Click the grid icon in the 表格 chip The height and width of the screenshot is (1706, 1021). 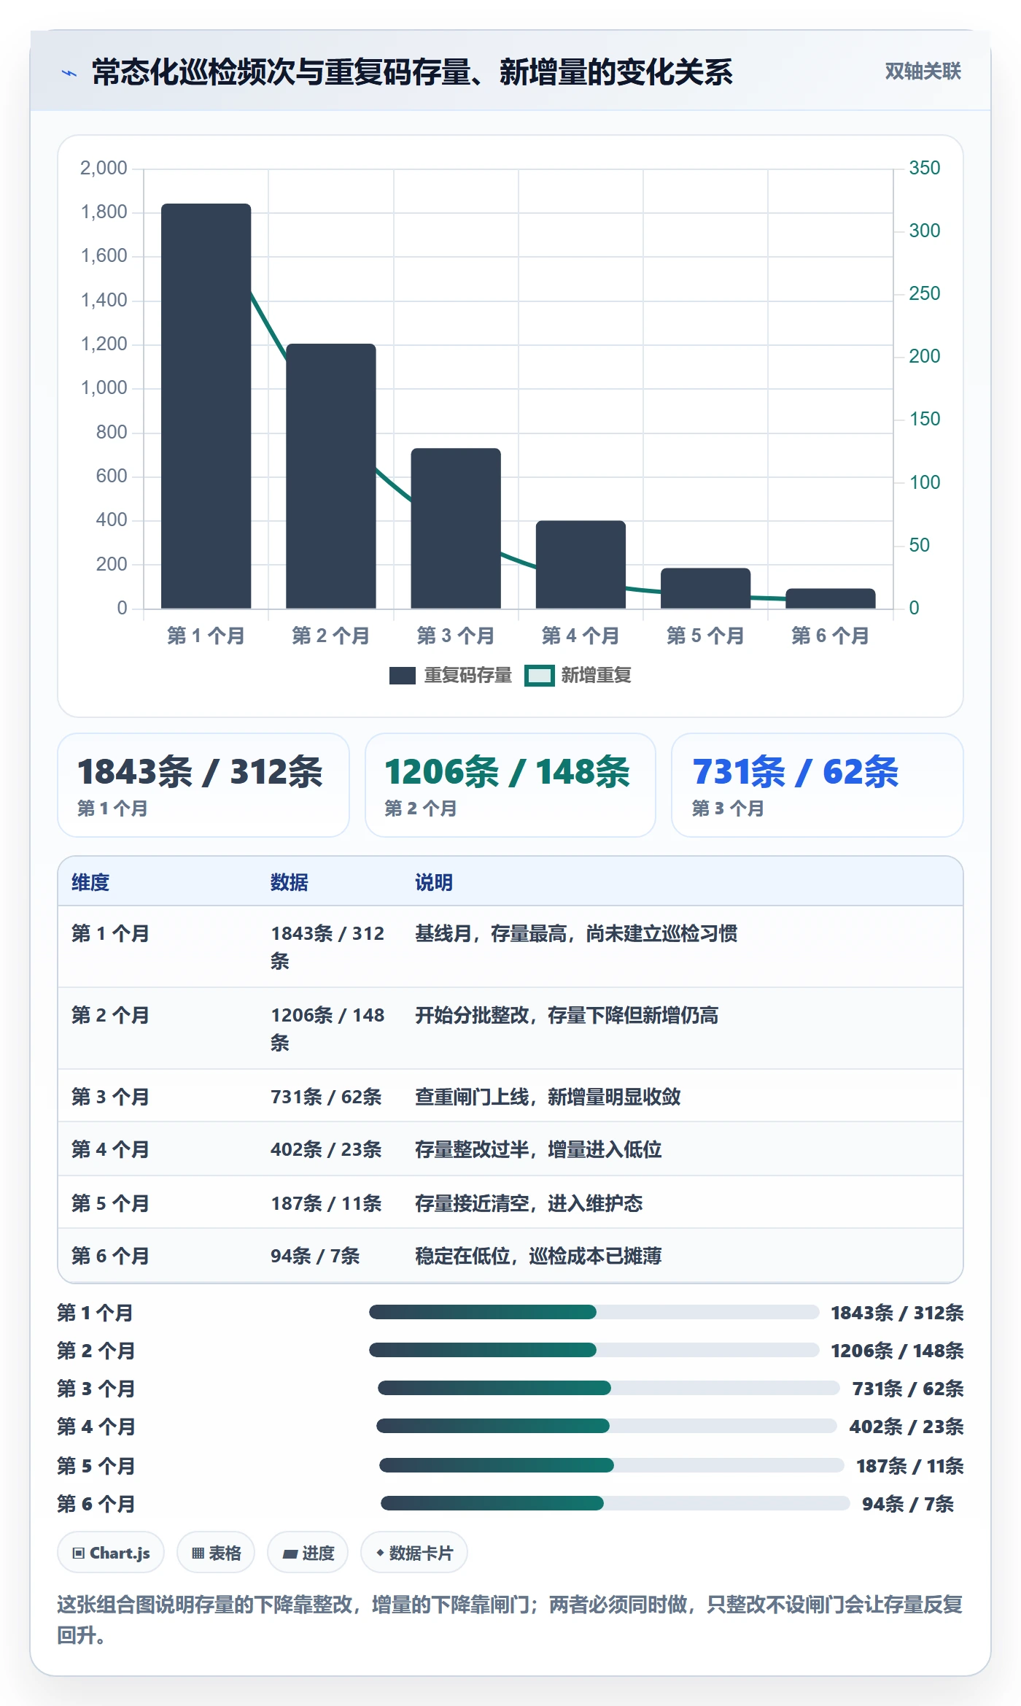tap(198, 1553)
